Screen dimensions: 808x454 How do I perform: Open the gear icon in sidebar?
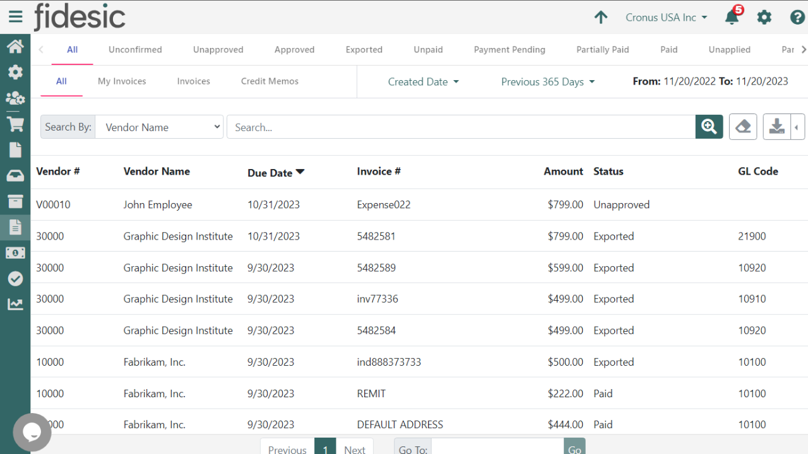click(15, 72)
